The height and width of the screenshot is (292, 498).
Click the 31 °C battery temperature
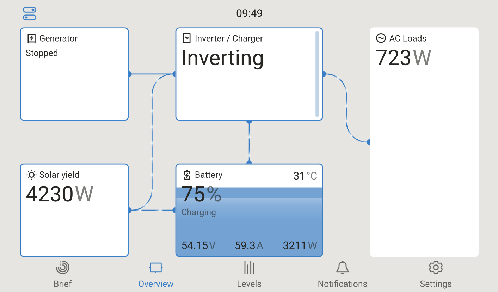point(305,176)
